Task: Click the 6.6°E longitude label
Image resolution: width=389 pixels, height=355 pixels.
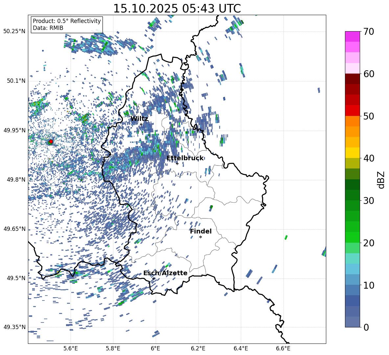Action: pyautogui.click(x=283, y=348)
